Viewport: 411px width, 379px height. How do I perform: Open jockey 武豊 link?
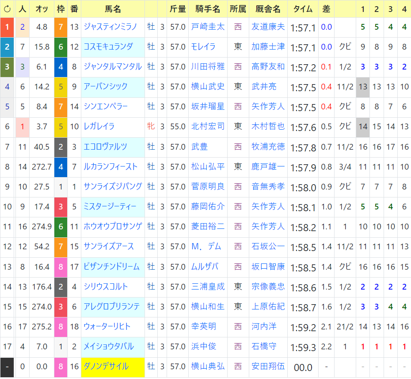tap(199, 147)
